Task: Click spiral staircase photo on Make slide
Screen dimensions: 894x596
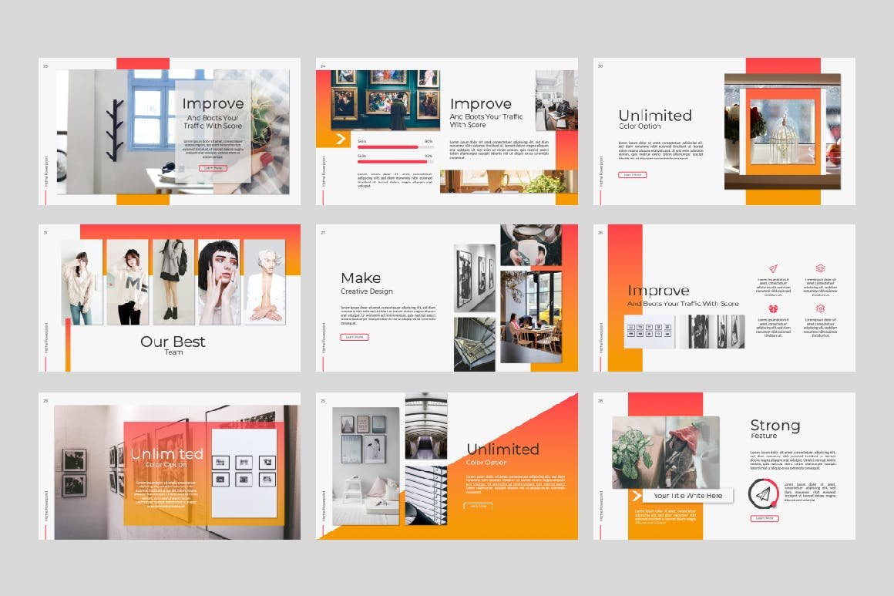Action: pos(475,345)
